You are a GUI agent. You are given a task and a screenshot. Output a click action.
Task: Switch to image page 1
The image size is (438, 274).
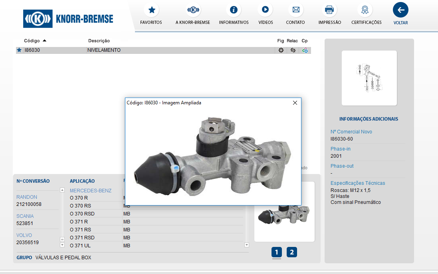tap(277, 252)
